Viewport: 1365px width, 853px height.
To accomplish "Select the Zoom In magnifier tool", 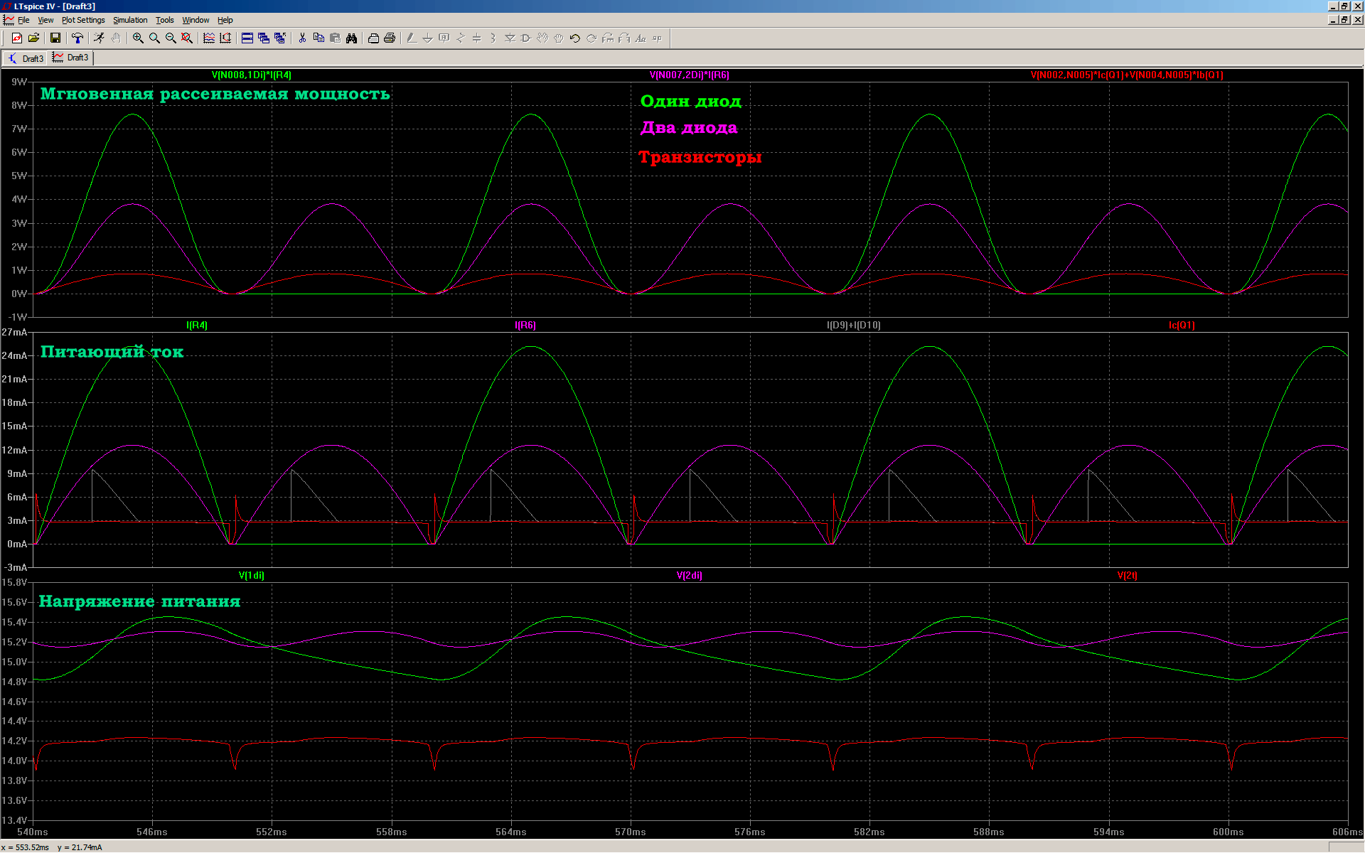I will point(138,38).
